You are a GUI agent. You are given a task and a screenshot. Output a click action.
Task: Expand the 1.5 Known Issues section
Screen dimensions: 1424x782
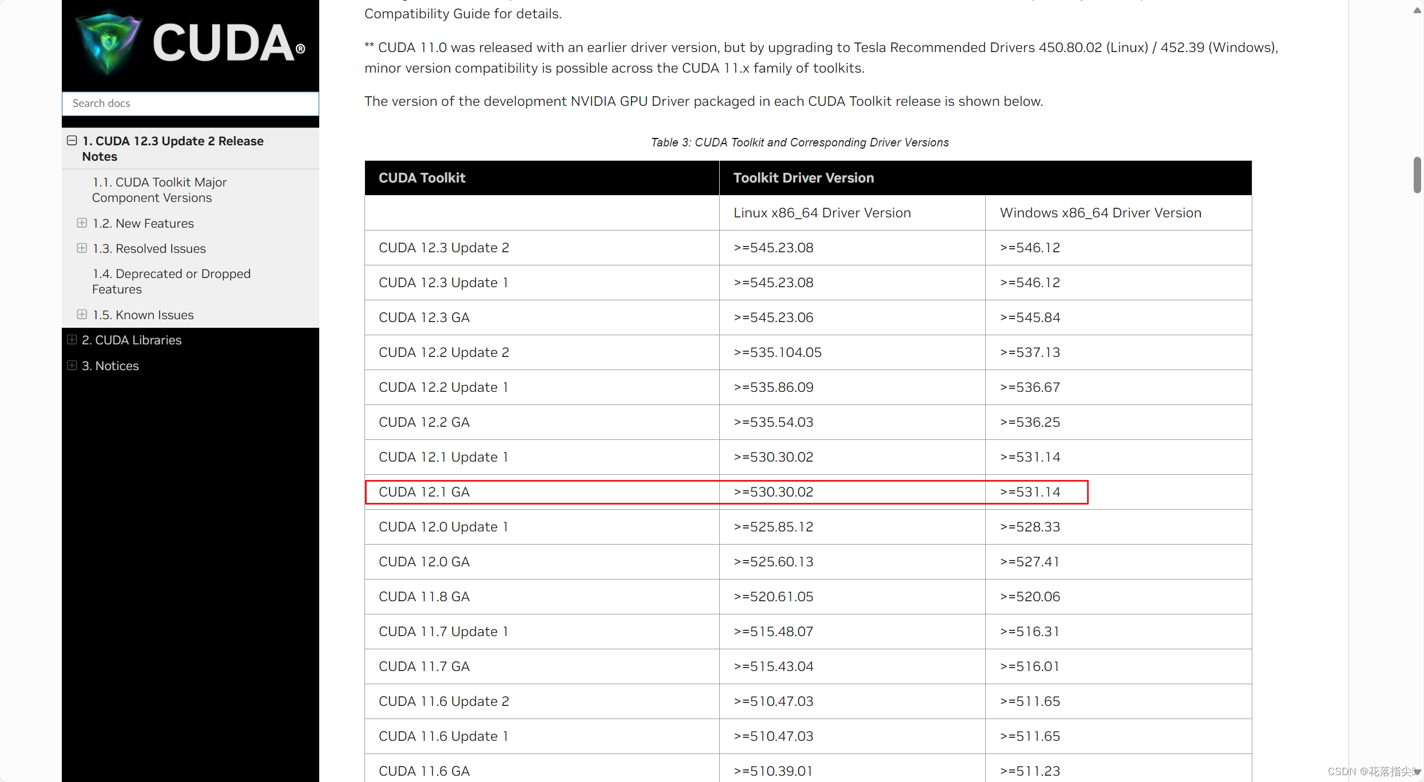click(82, 315)
